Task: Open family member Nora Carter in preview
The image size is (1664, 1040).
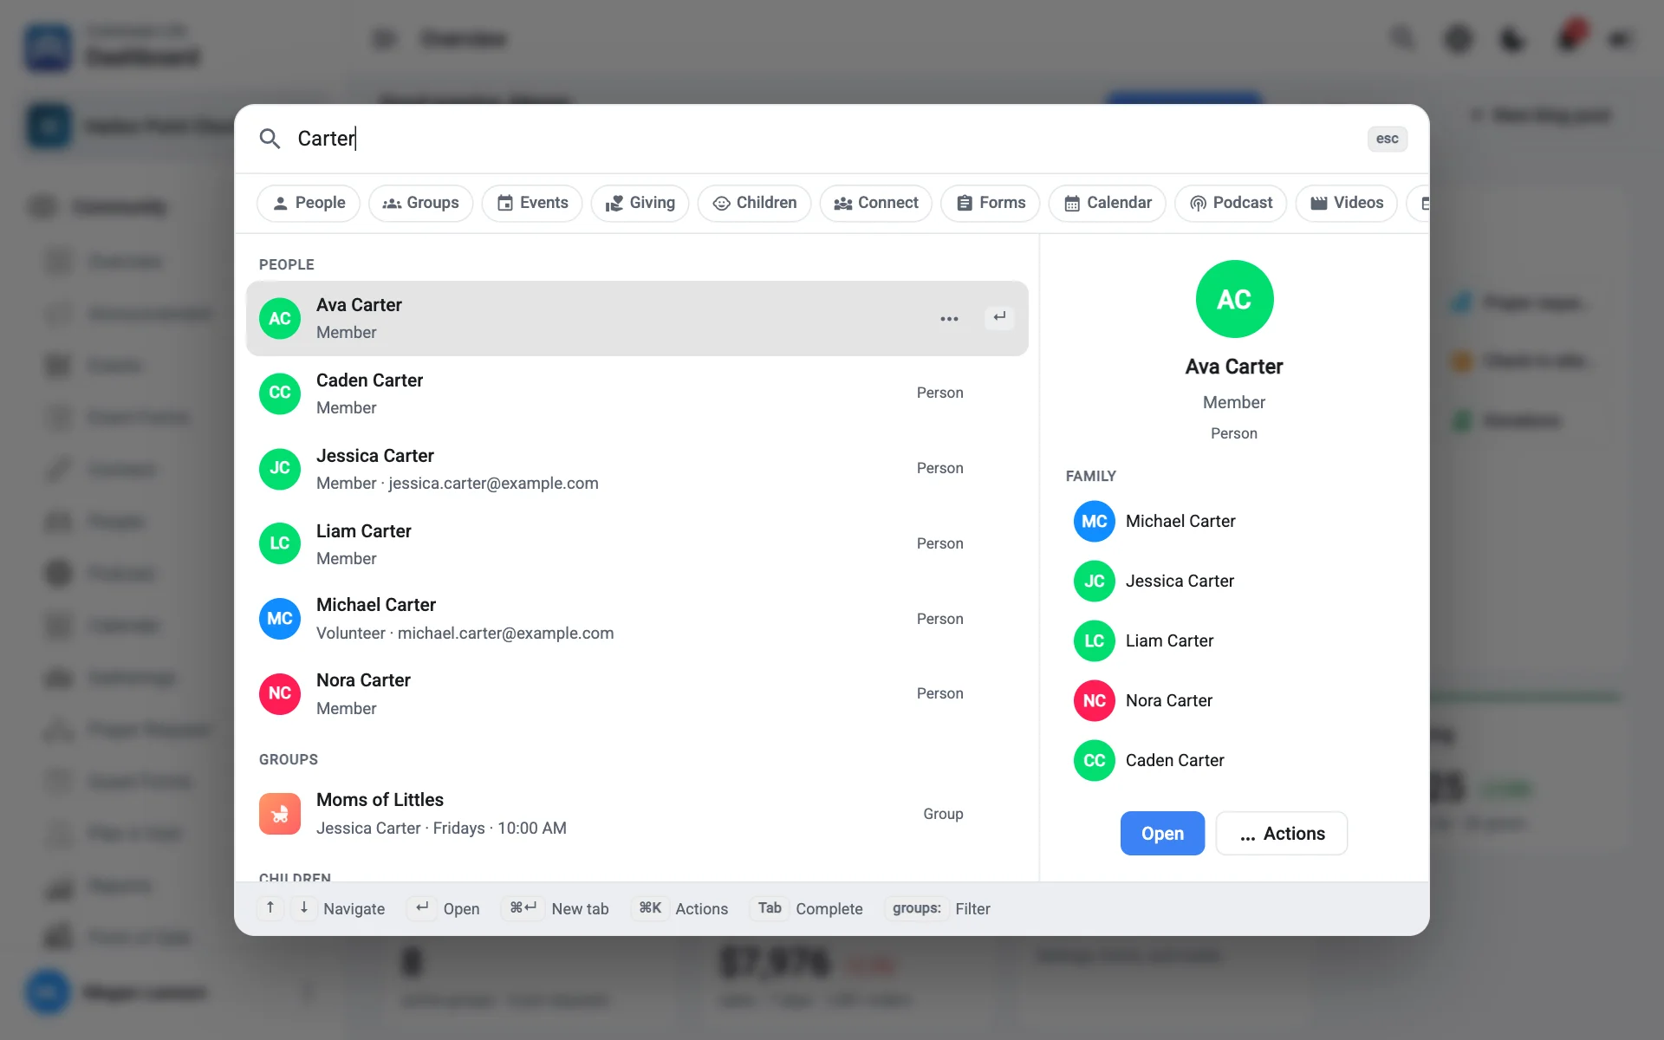Action: point(1234,700)
